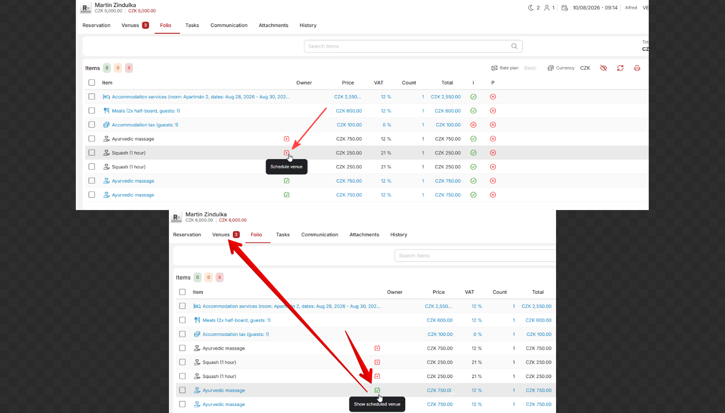The image size is (725, 413).
Task: Click I-column check in upper Accommodation services row
Action: tap(474, 97)
